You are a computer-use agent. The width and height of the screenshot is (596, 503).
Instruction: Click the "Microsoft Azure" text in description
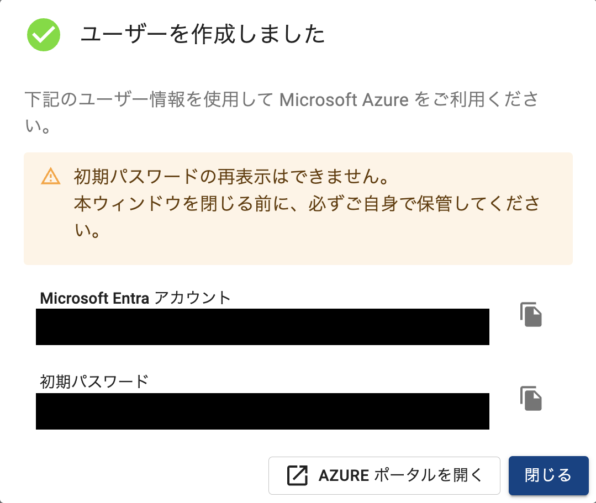pyautogui.click(x=344, y=100)
